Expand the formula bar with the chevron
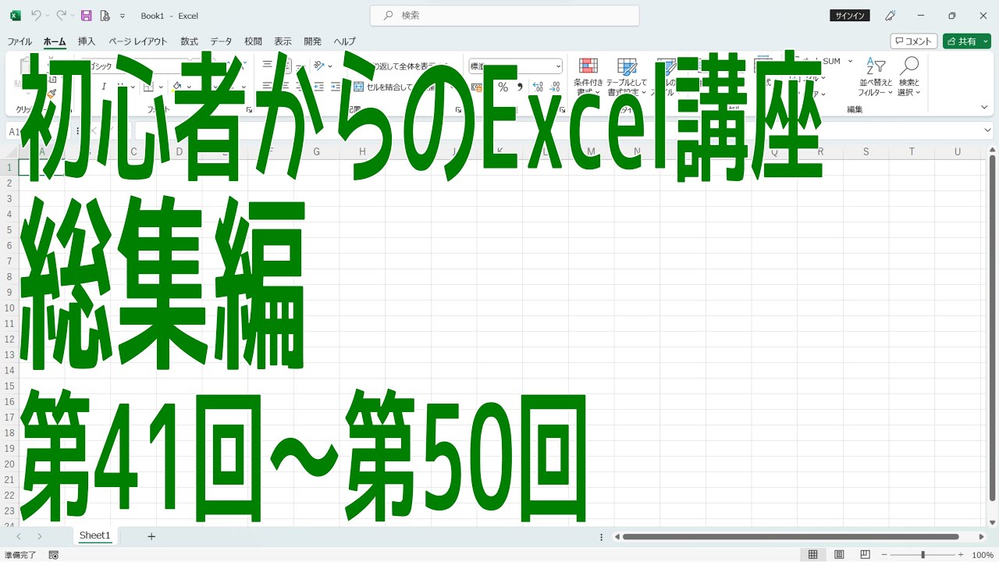The image size is (999, 562). point(987,130)
